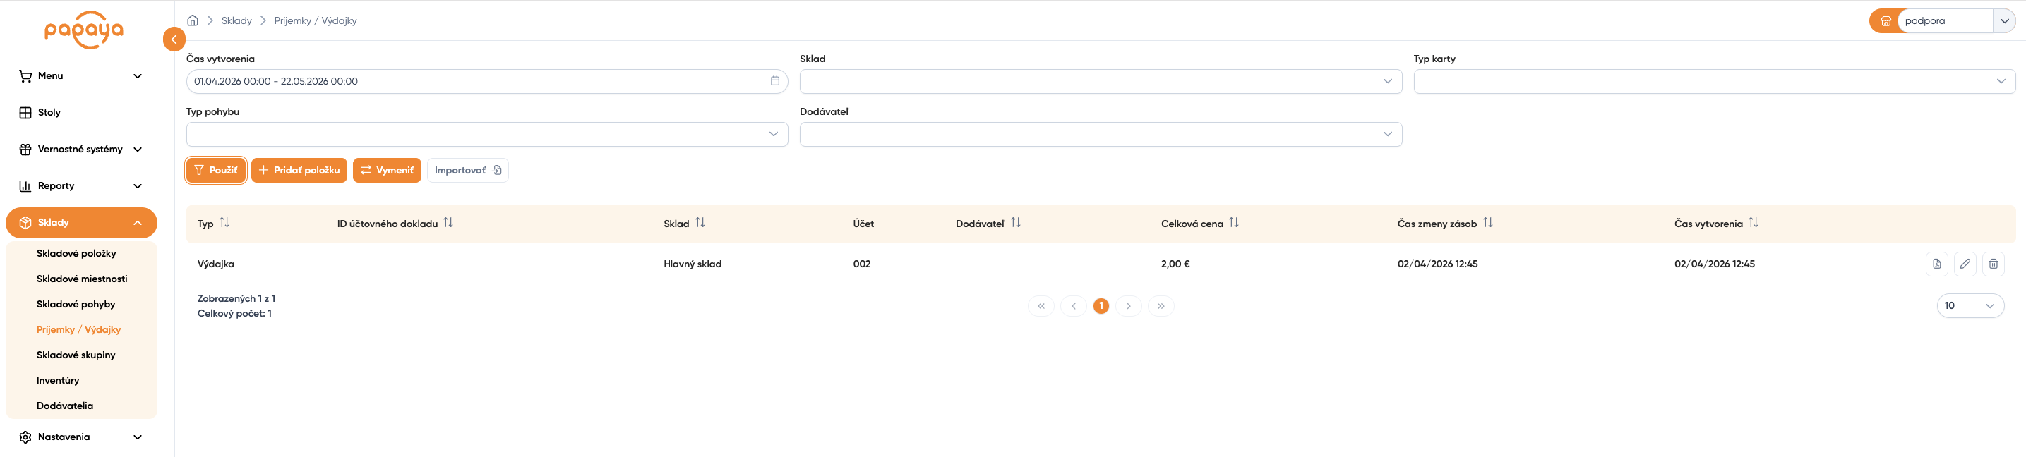The height and width of the screenshot is (457, 2026).
Task: Jump to last page of results
Action: 1161,306
